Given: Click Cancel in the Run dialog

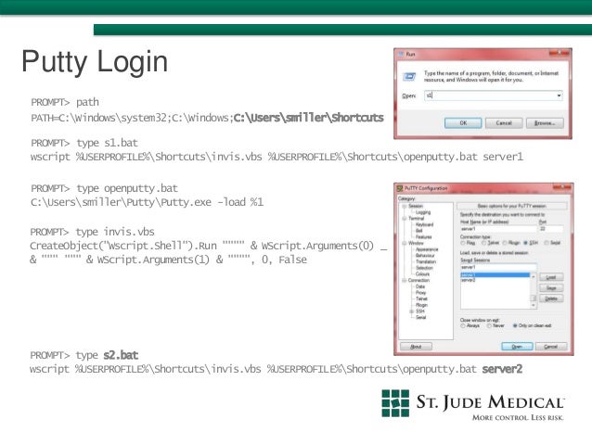Looking at the screenshot, I should click(504, 123).
